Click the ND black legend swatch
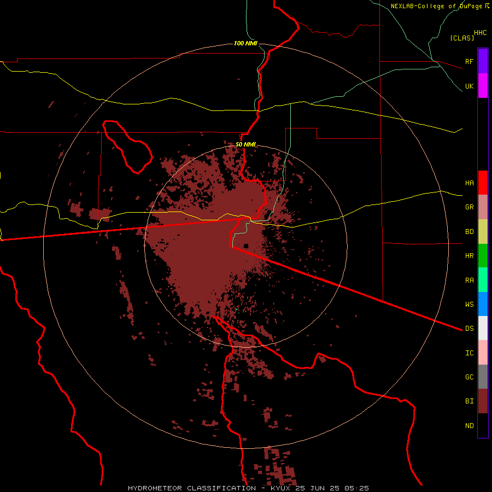 point(483,425)
